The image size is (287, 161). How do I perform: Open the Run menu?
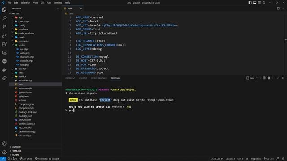pos(49,3)
